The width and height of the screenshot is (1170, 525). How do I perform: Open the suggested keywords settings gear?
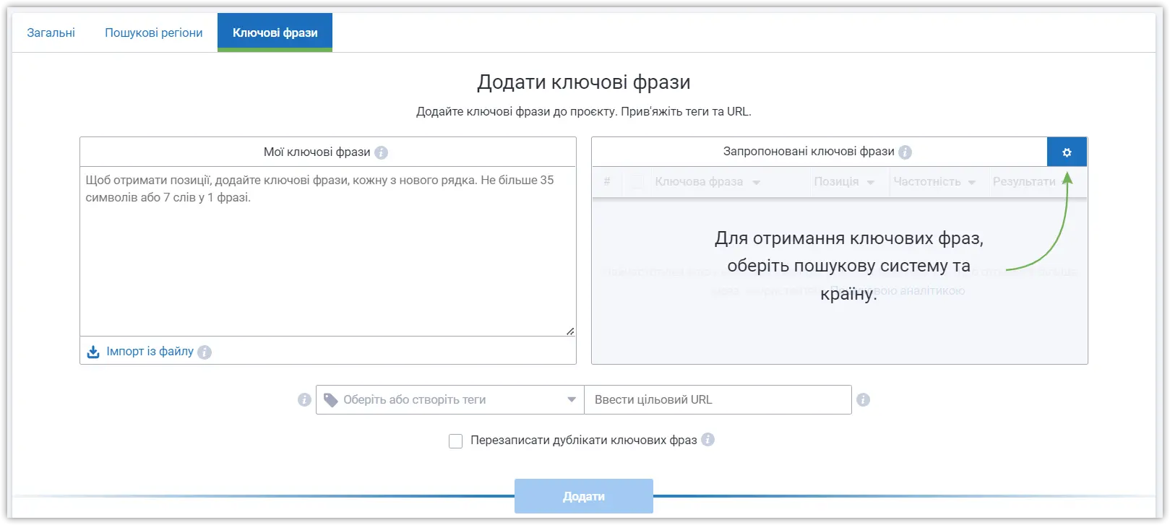(x=1067, y=152)
